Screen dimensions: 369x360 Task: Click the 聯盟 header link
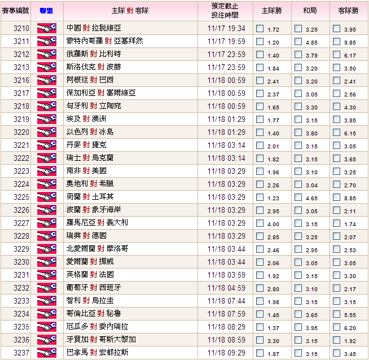coord(46,11)
